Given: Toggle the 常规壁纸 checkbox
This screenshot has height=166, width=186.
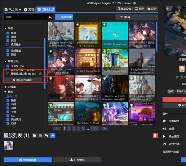Looking at the screenshot, I should pos(8,51).
